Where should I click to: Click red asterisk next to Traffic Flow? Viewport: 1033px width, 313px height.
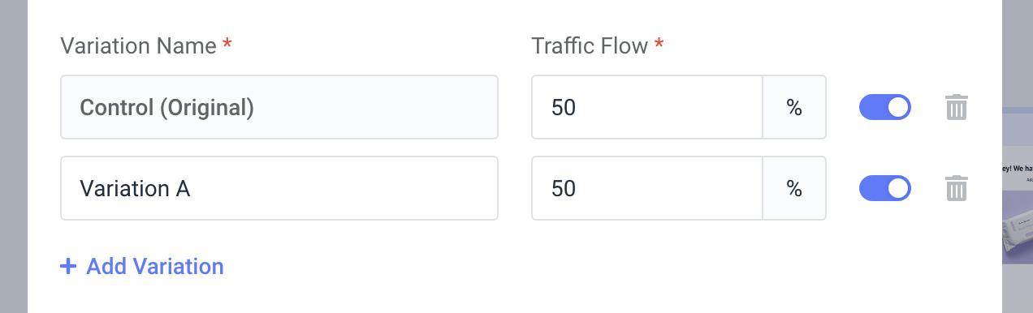(x=659, y=44)
